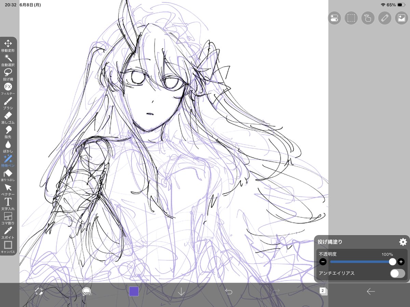
Task: Click the 不透明度 opacity slider handle
Action: [x=393, y=262]
